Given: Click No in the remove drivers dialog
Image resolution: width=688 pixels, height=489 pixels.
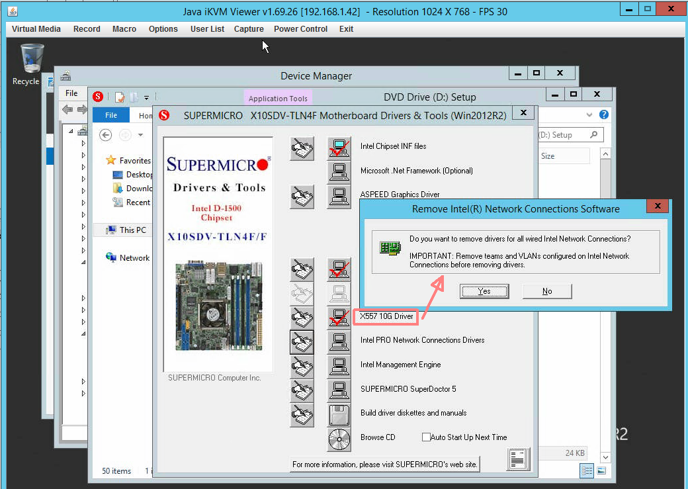Looking at the screenshot, I should pyautogui.click(x=547, y=291).
